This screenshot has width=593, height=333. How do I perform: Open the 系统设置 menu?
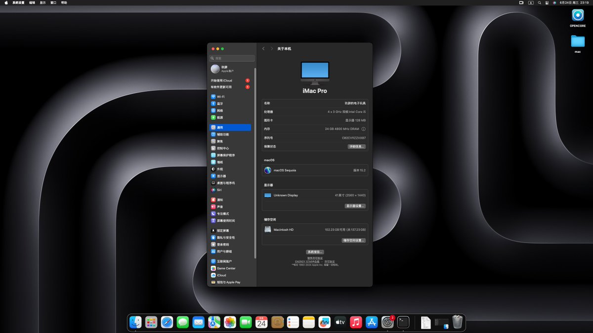(18, 2)
